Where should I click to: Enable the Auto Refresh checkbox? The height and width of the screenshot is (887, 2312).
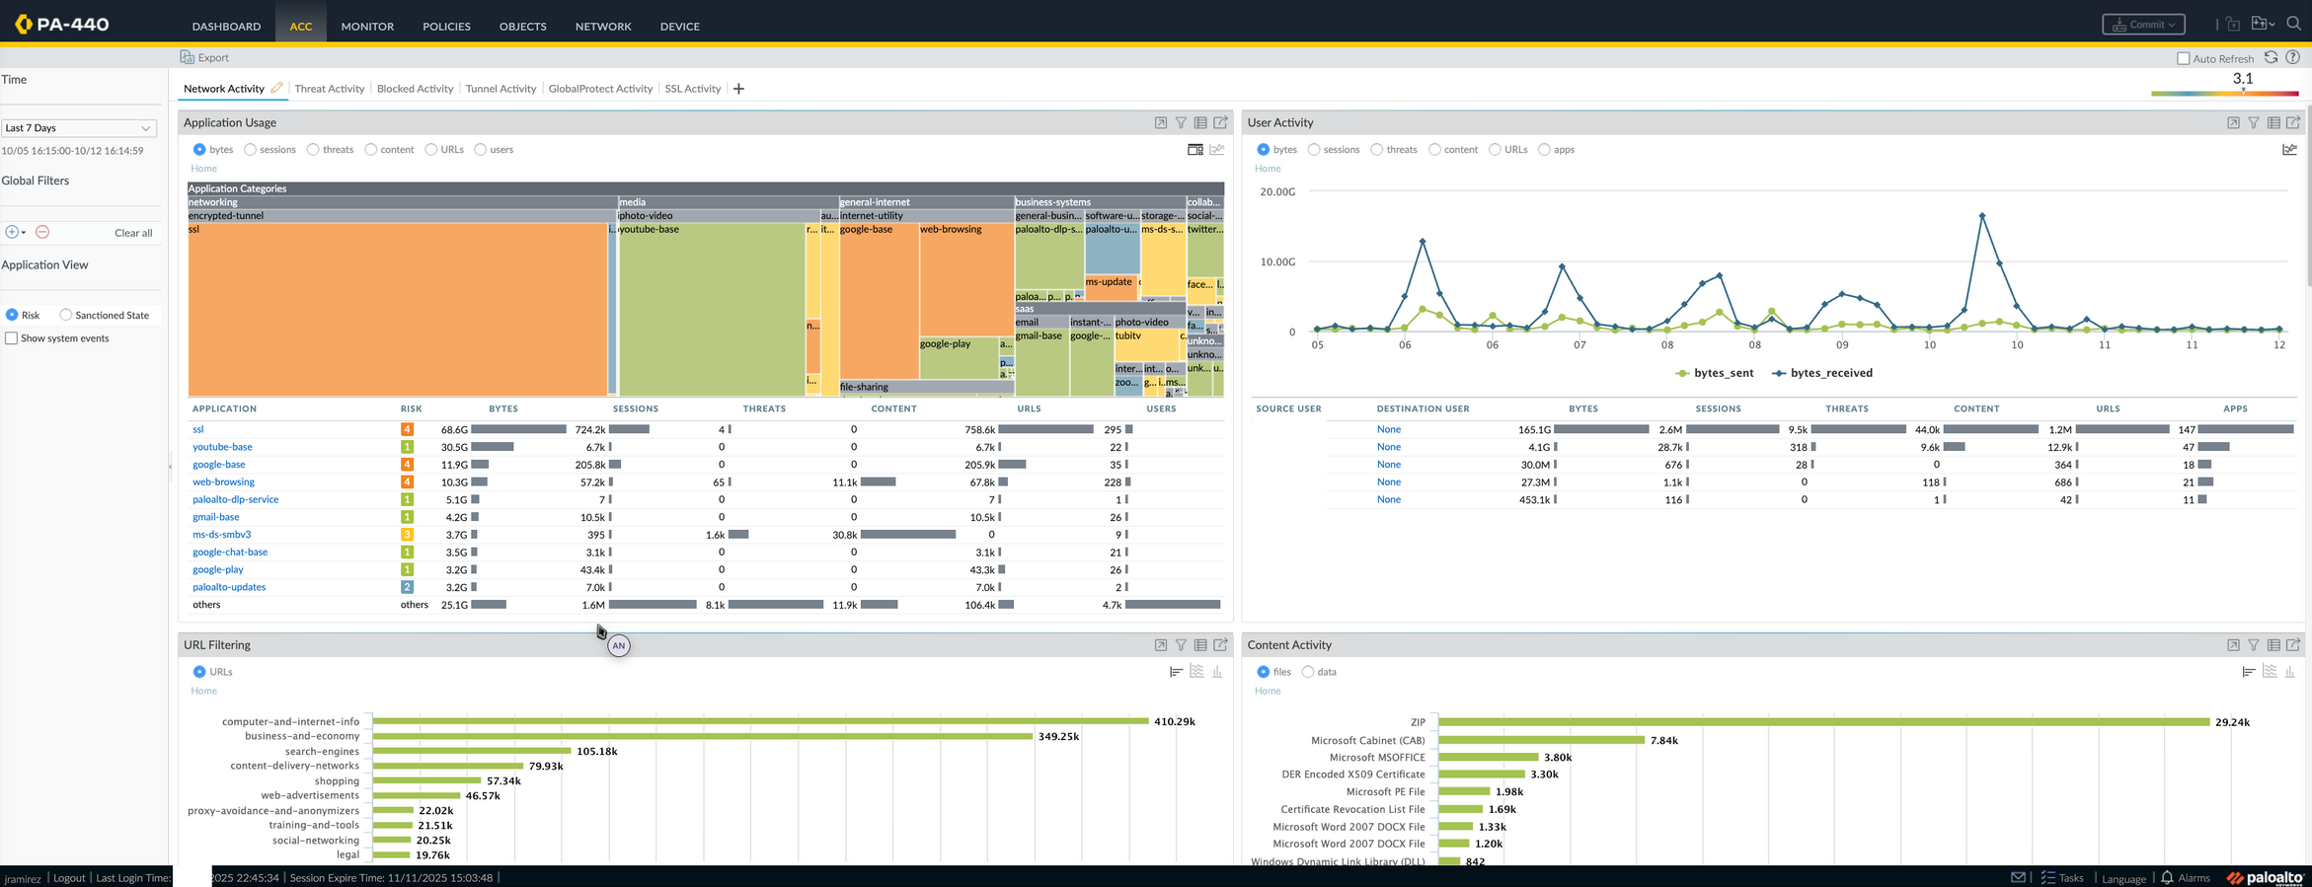2184,58
